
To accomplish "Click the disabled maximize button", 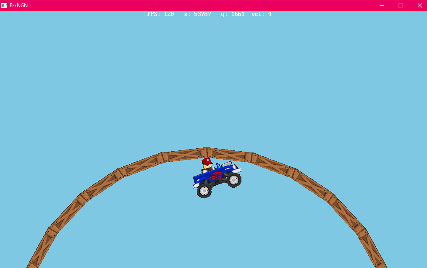I will pyautogui.click(x=401, y=5).
